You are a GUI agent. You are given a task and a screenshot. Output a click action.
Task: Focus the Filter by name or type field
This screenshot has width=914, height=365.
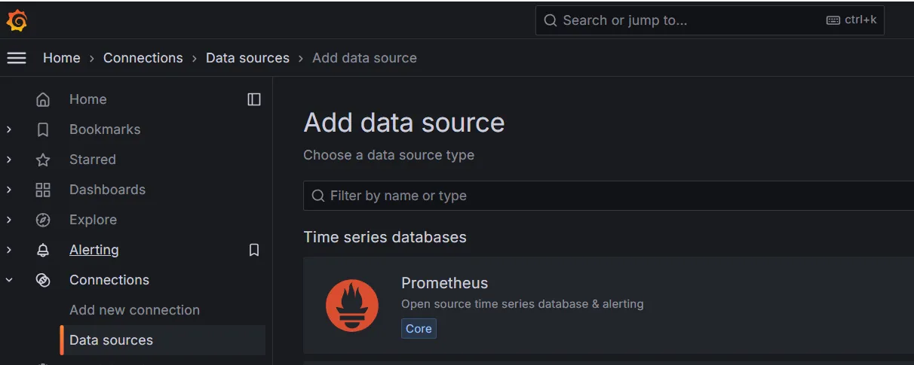pos(609,196)
